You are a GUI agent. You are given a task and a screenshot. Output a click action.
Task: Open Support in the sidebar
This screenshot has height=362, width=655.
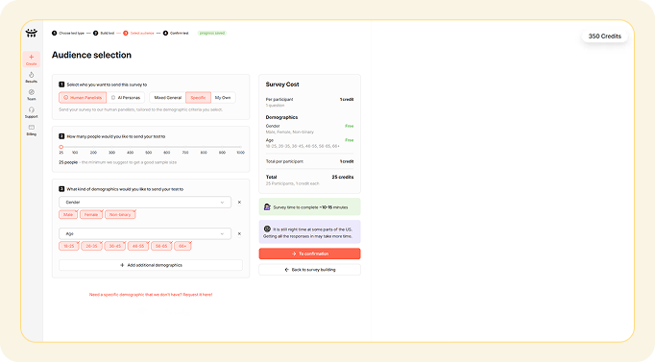[32, 112]
